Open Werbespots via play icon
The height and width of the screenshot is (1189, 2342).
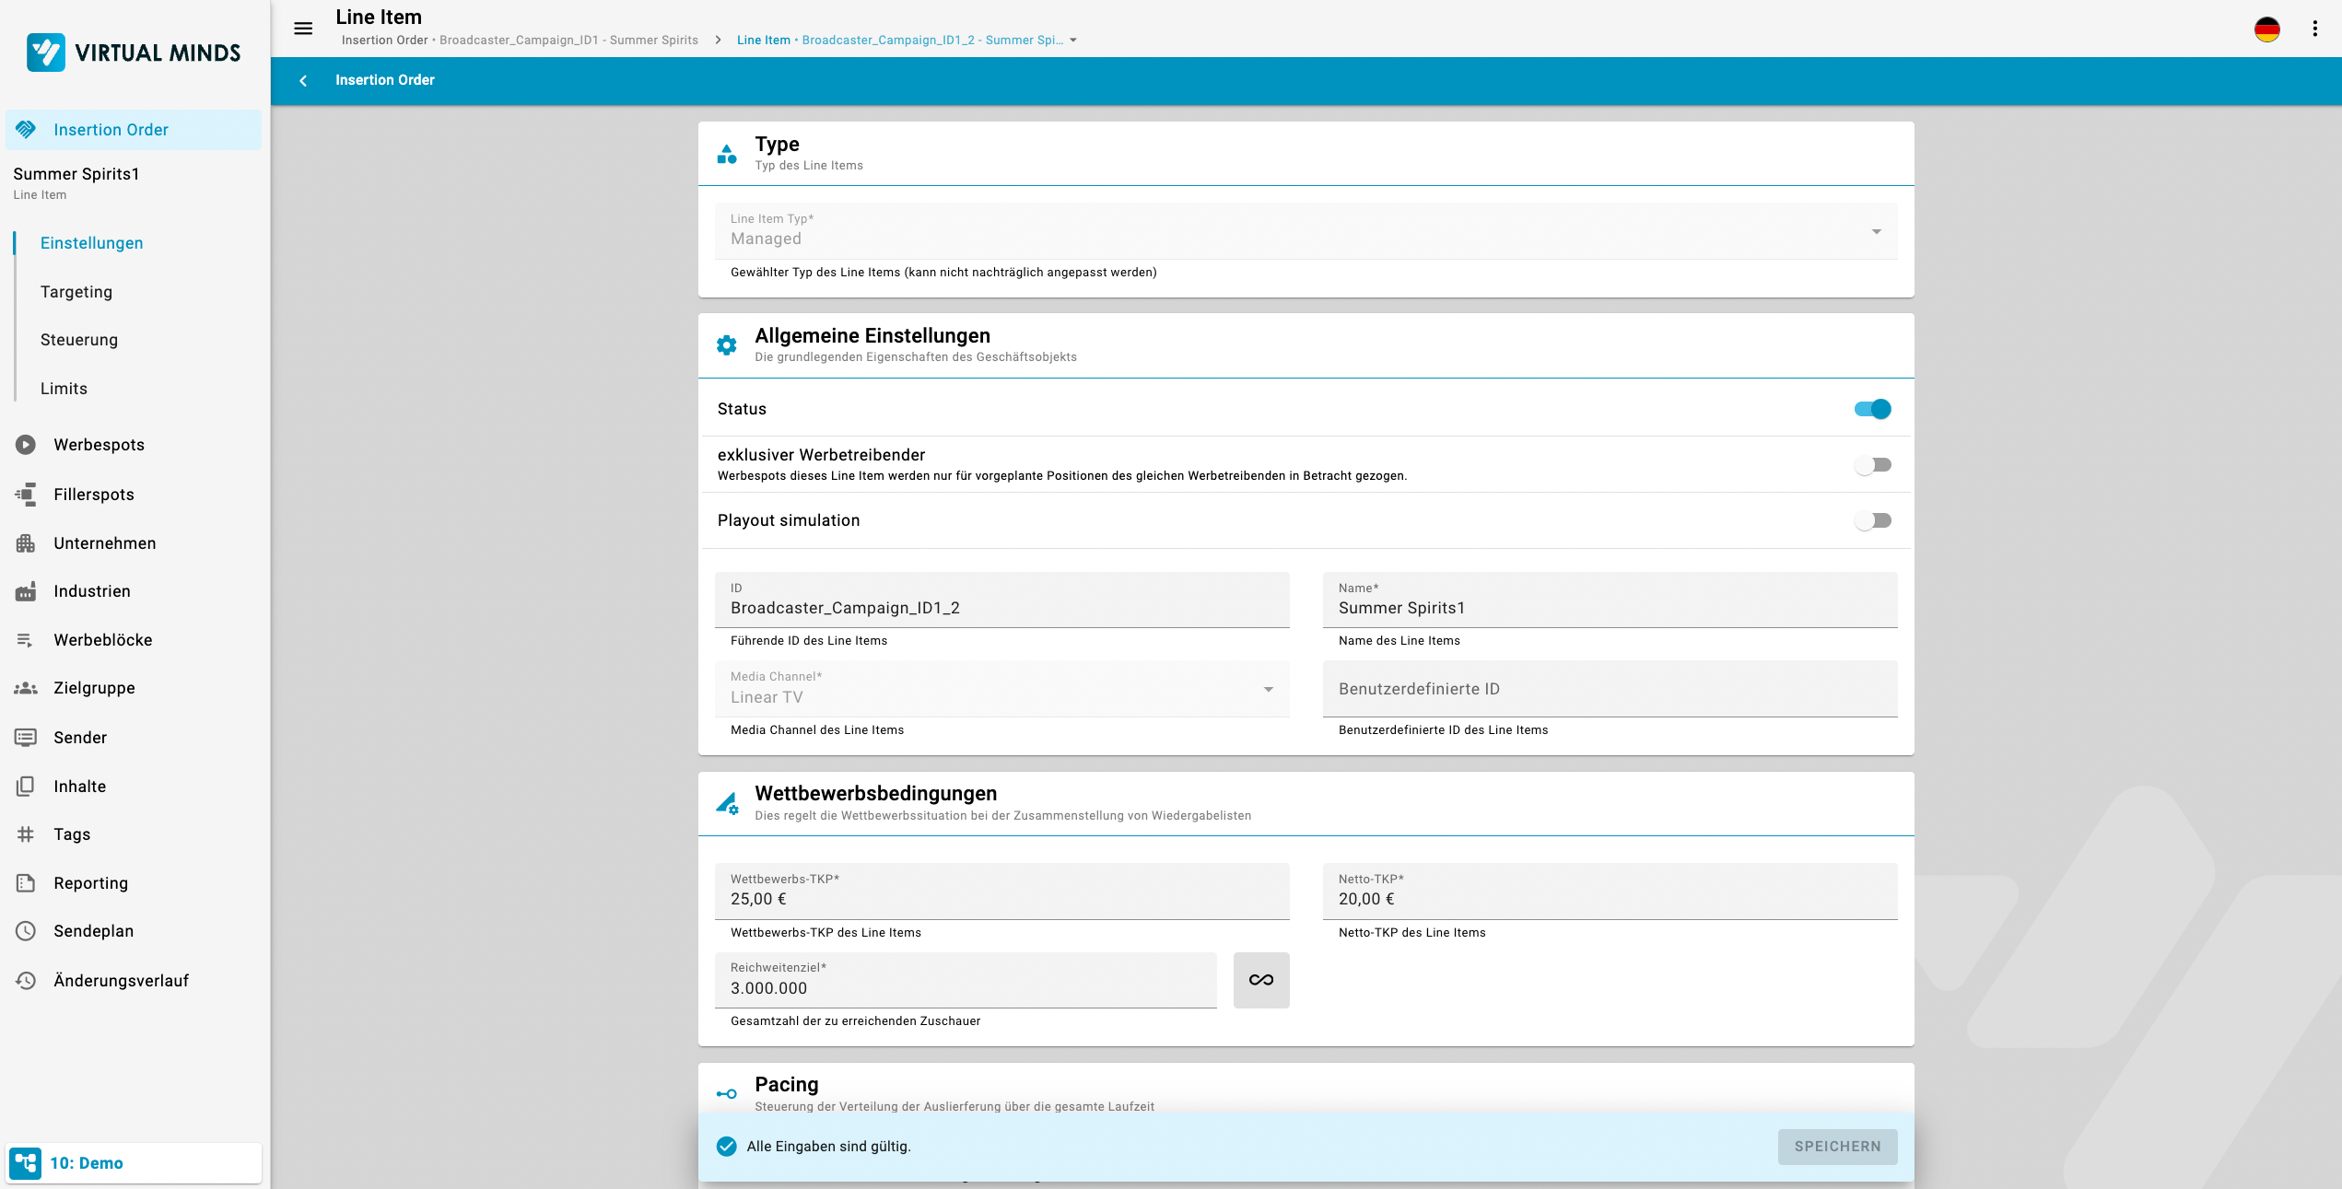tap(26, 445)
